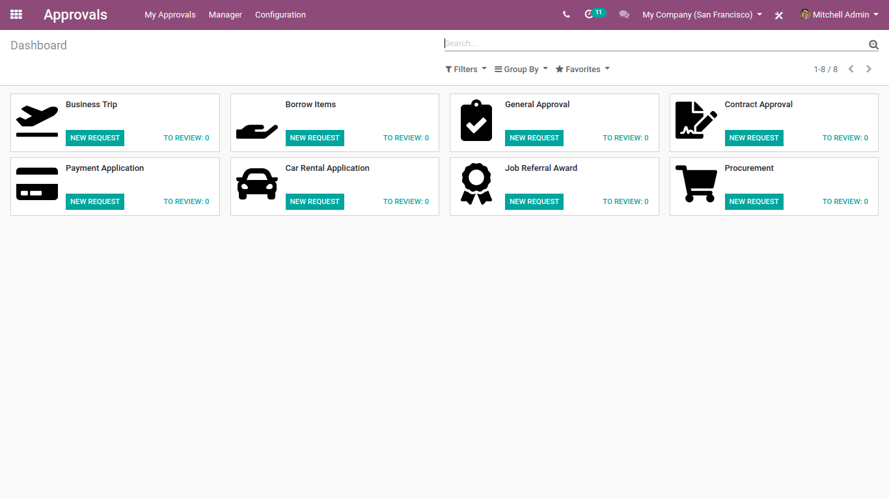Open Business Trip To Review link
Viewport: 889px width, 499px height.
tap(187, 138)
